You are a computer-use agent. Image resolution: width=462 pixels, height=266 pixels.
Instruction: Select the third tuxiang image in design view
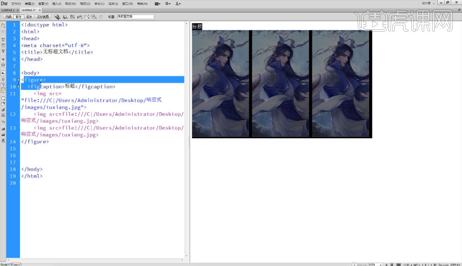[341, 84]
